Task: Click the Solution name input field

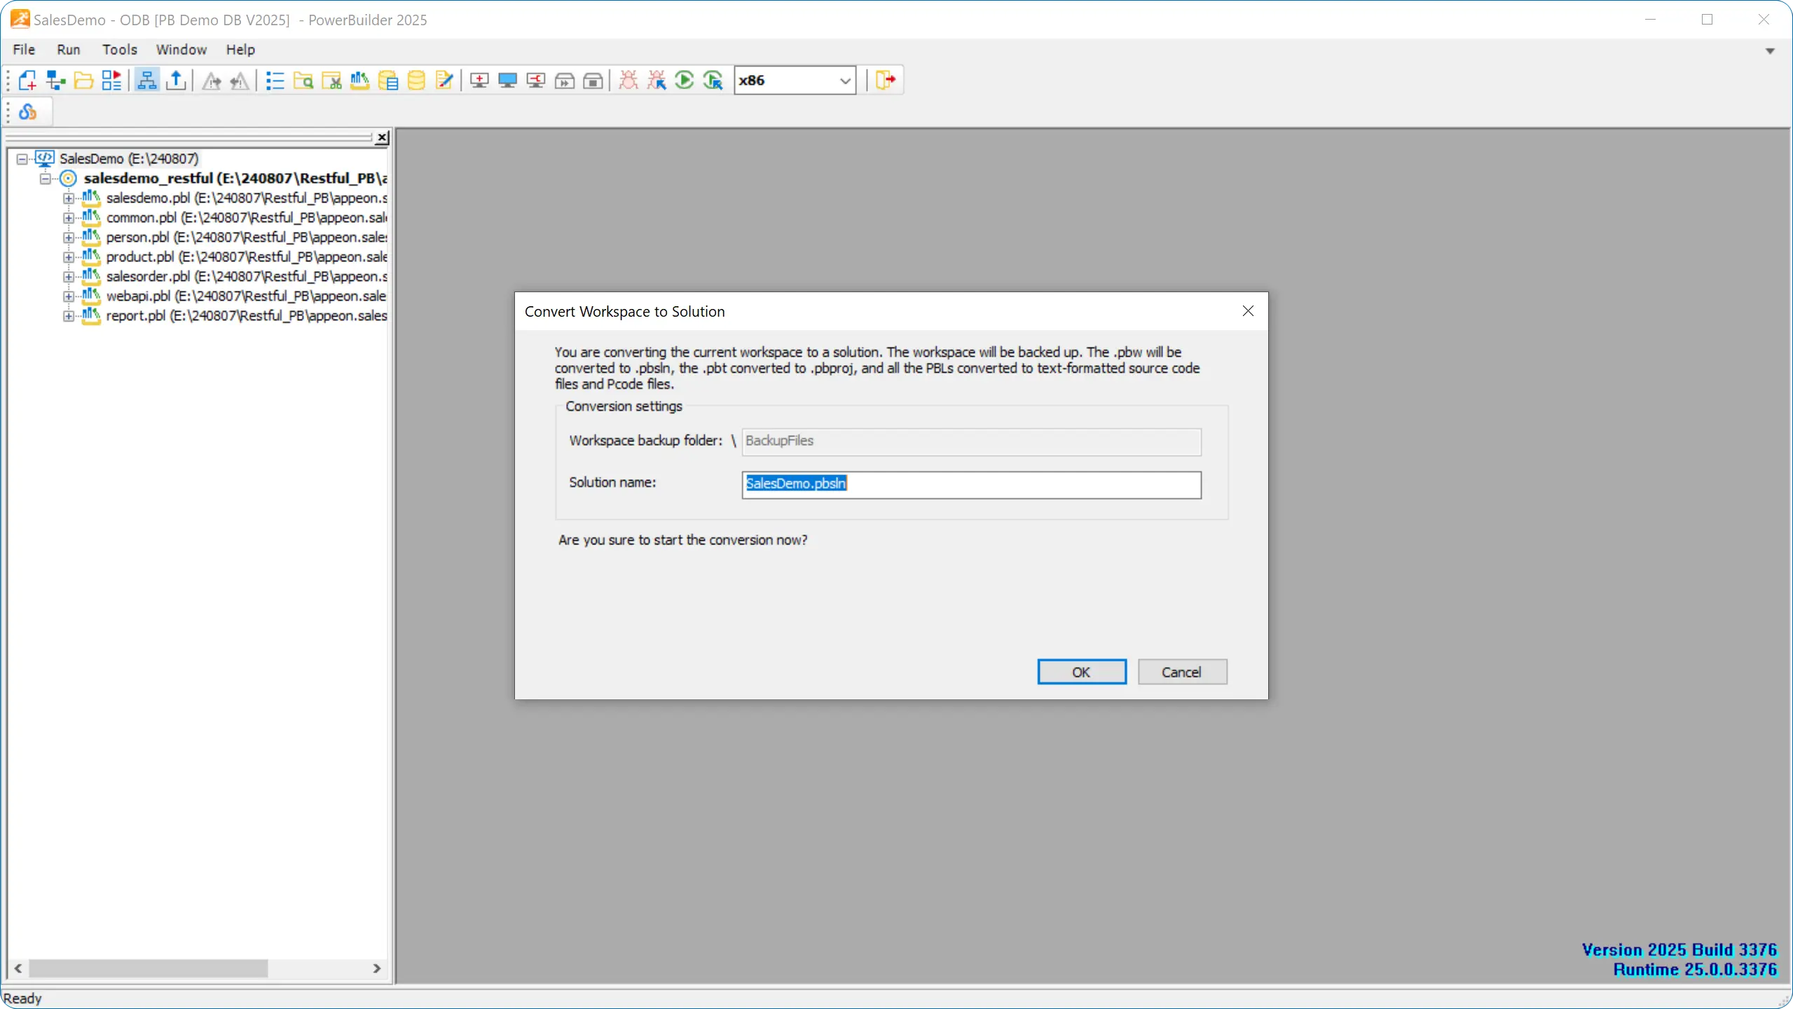Action: tap(971, 485)
